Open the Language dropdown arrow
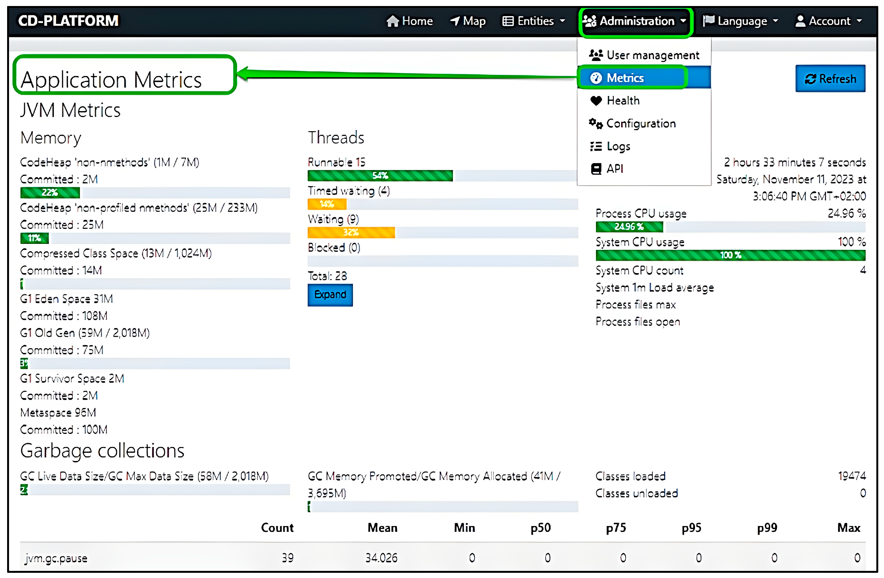 [775, 21]
